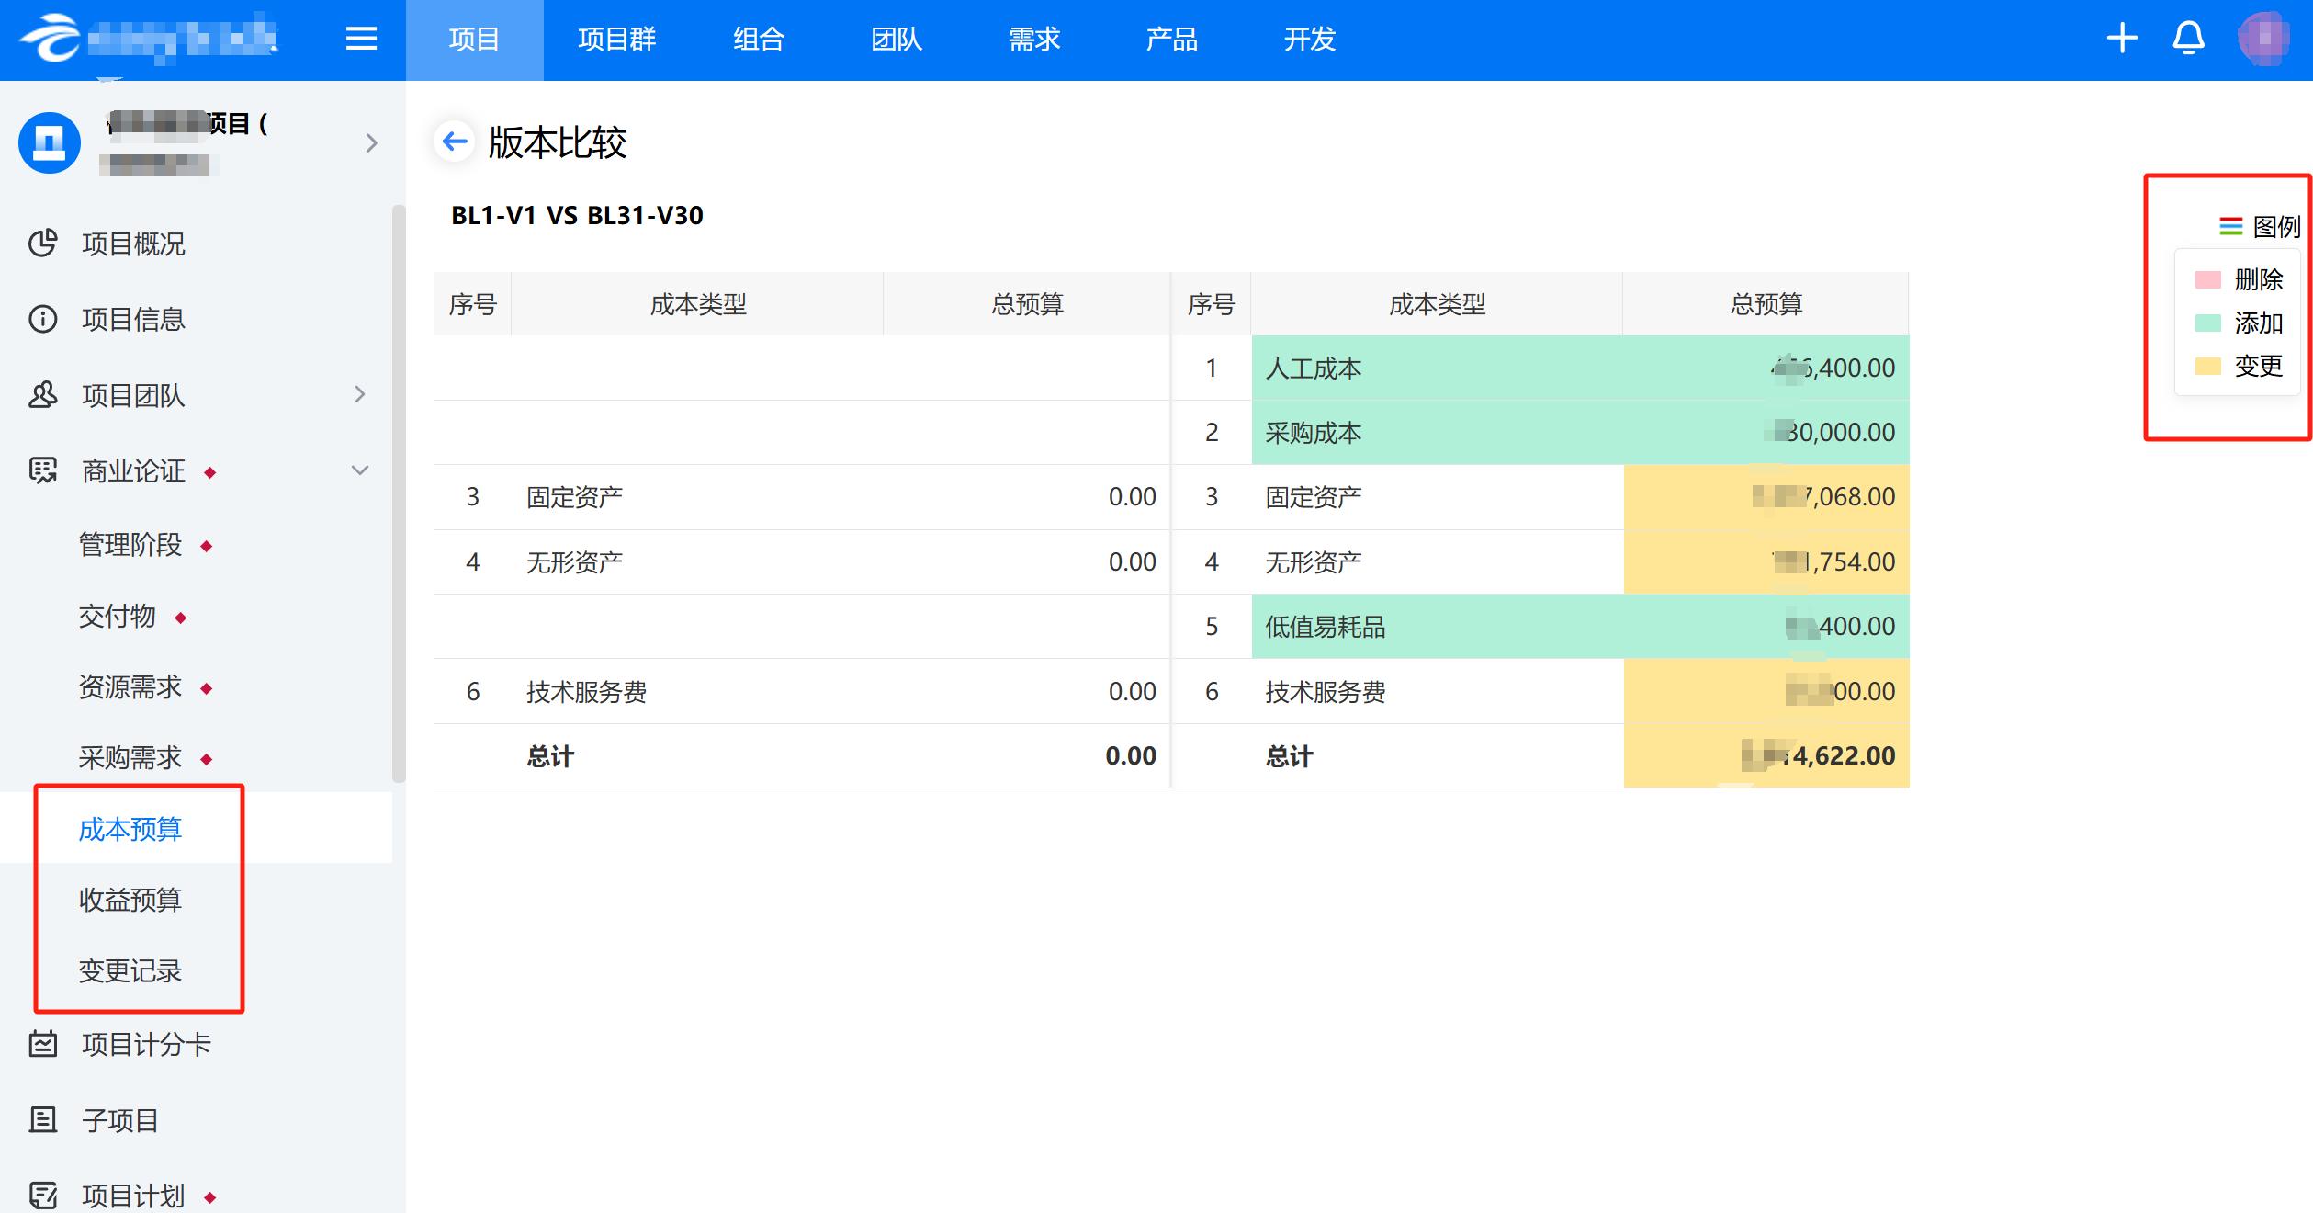Click the plus add icon
This screenshot has height=1213, width=2313.
pos(2122,39)
